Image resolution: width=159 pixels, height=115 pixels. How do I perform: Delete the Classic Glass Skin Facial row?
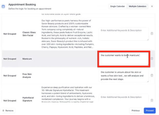click(x=152, y=34)
